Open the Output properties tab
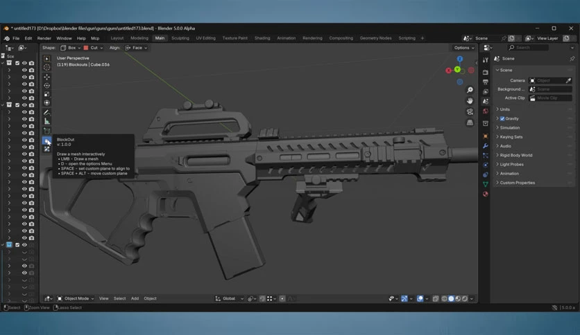580x335 pixels. click(486, 82)
